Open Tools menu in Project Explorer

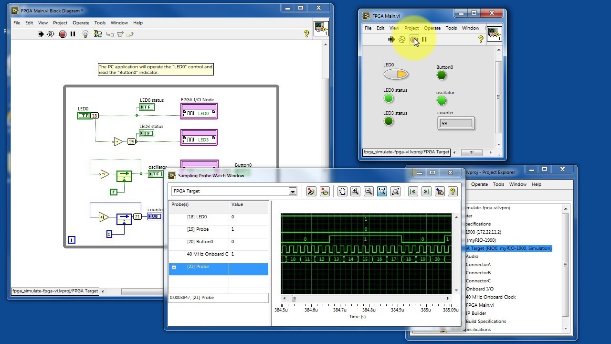pos(498,184)
